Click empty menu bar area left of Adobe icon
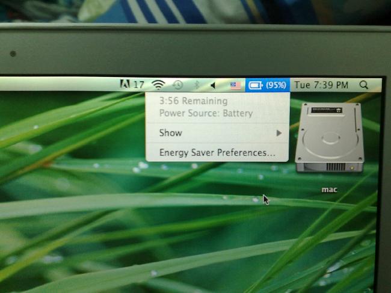The width and height of the screenshot is (391, 293). click(60, 84)
